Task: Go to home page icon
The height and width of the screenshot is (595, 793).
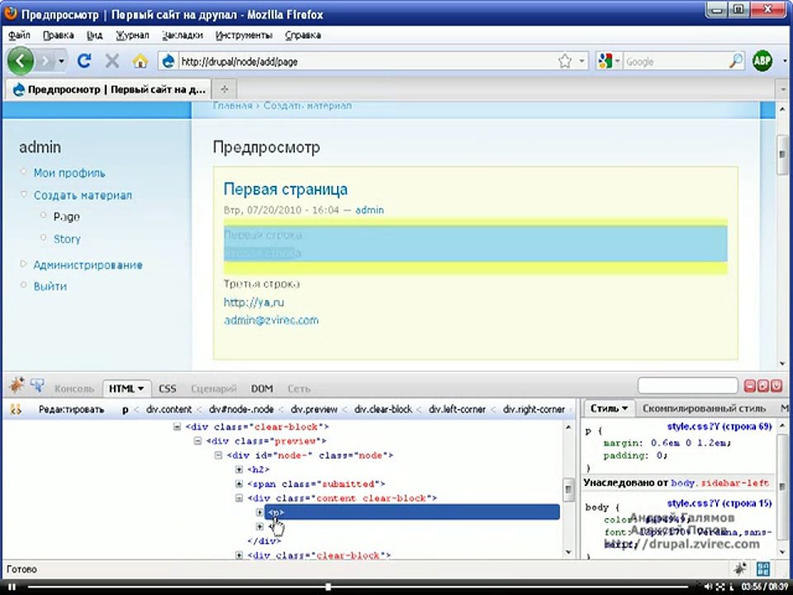Action: coord(140,61)
